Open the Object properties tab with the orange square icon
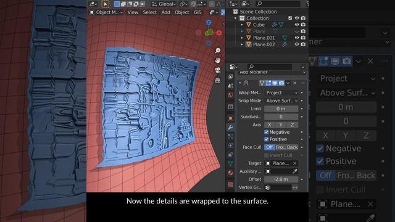Image resolution: width=395 pixels, height=222 pixels. 230,118
